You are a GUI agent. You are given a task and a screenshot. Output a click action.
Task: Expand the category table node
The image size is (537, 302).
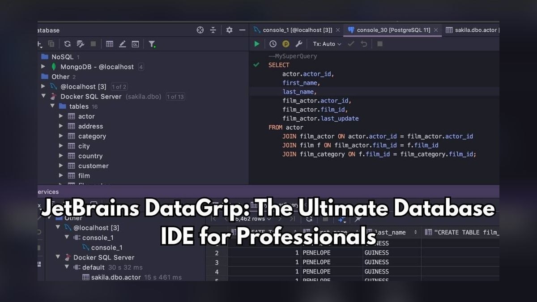tap(61, 136)
